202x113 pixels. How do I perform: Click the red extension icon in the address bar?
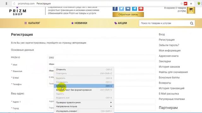[x=186, y=3]
